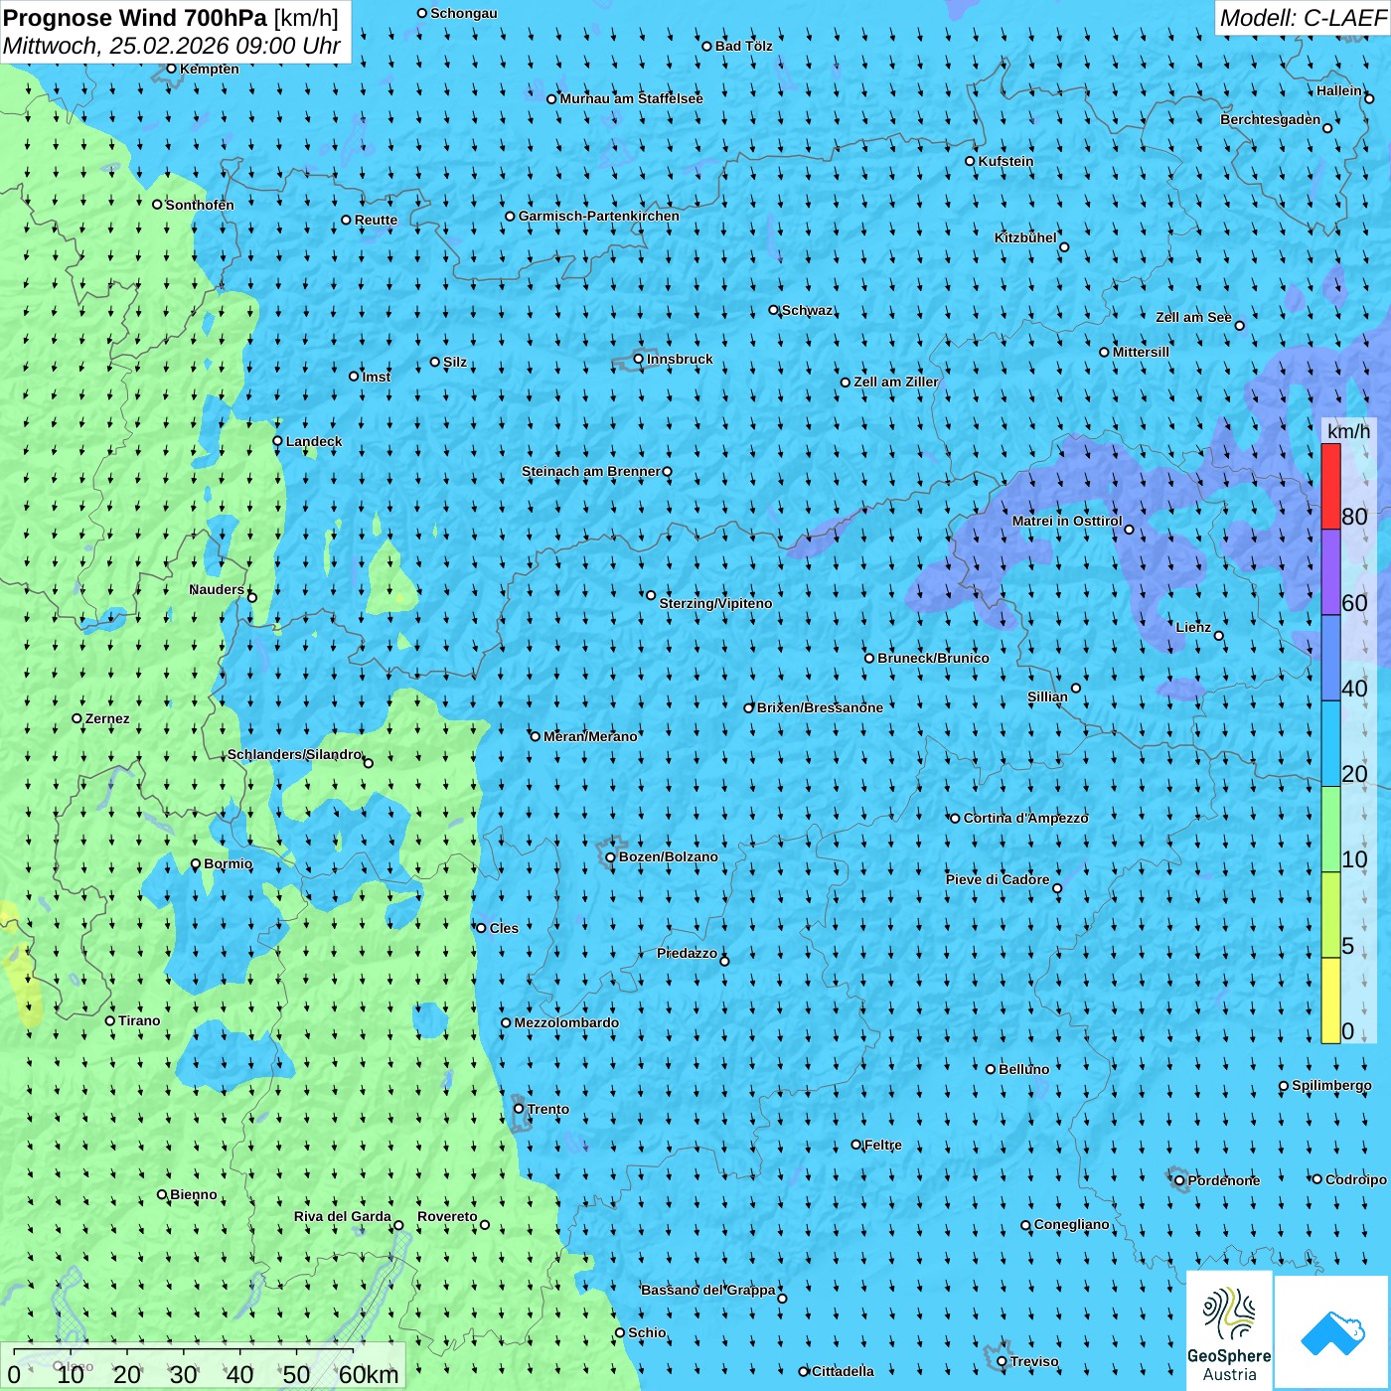The image size is (1391, 1391).
Task: Choose the green legend segment 10 to 20
Action: 1330,830
